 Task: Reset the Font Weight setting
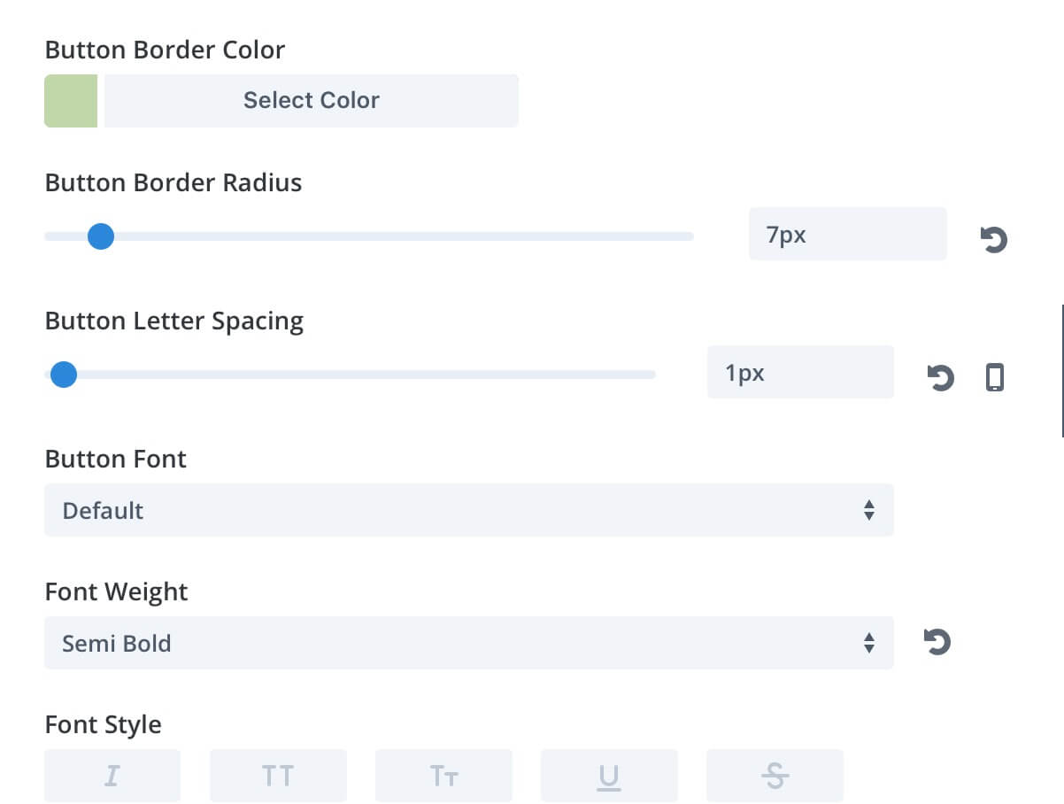937,641
